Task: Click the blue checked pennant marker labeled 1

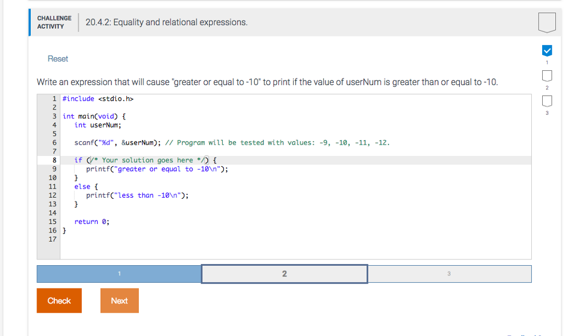Action: [547, 50]
